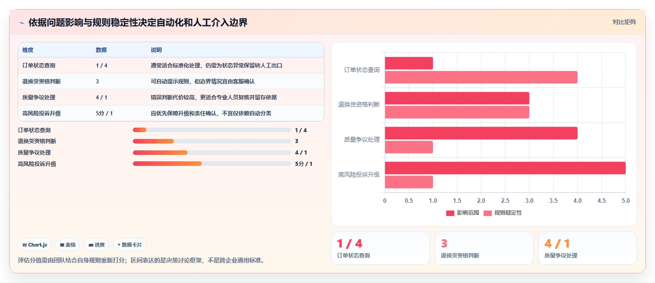
Task: Click the description 错误判断代价较高，更适合专业人员复核并留存依据
Action: coord(214,98)
